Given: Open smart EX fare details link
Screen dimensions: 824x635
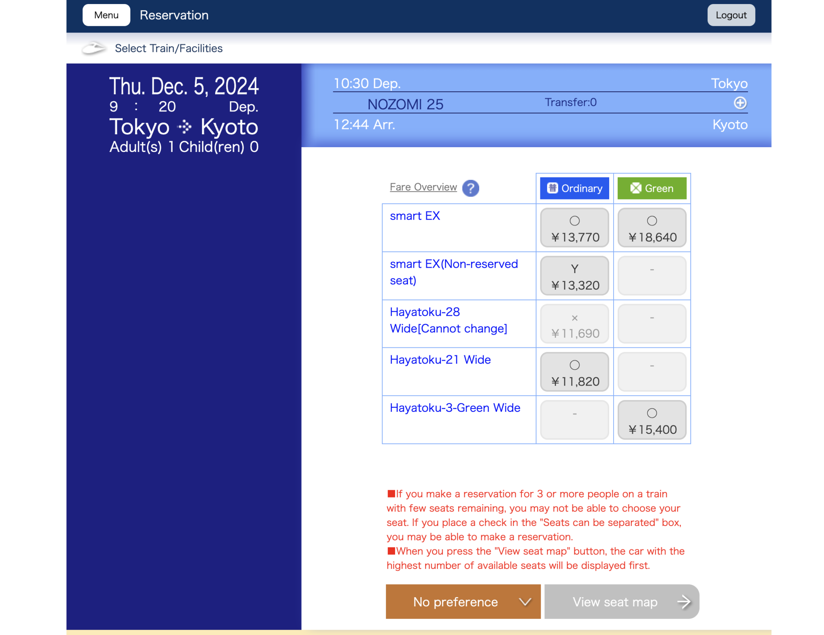Looking at the screenshot, I should click(414, 216).
